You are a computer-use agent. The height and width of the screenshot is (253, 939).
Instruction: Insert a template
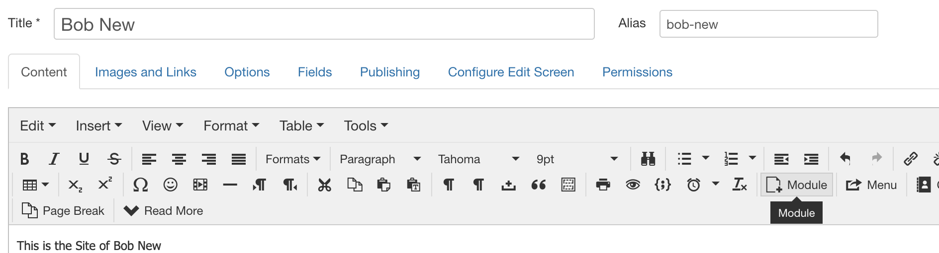tap(568, 185)
